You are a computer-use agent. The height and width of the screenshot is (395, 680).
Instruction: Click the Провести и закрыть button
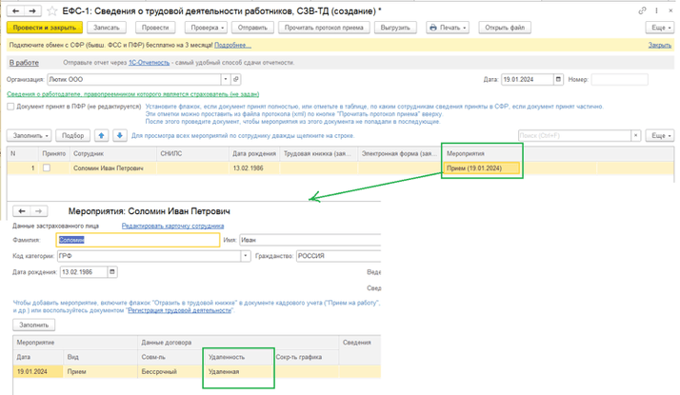pos(40,28)
